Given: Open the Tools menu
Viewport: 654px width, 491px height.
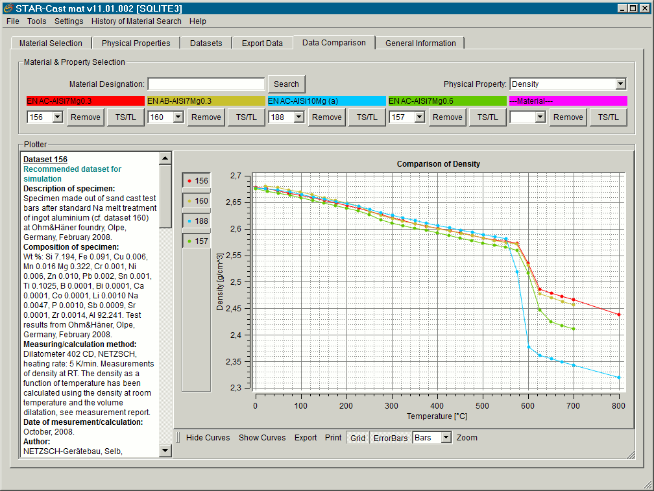Looking at the screenshot, I should [x=36, y=21].
